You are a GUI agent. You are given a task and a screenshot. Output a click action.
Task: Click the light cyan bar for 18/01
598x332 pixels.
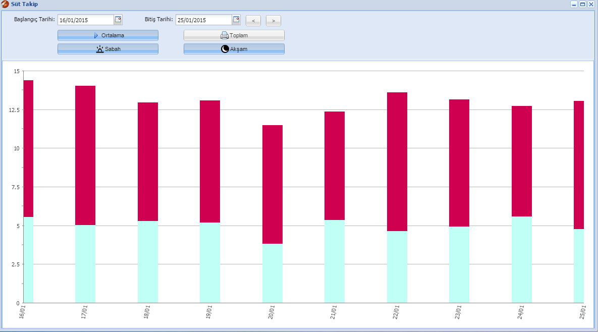(x=148, y=262)
